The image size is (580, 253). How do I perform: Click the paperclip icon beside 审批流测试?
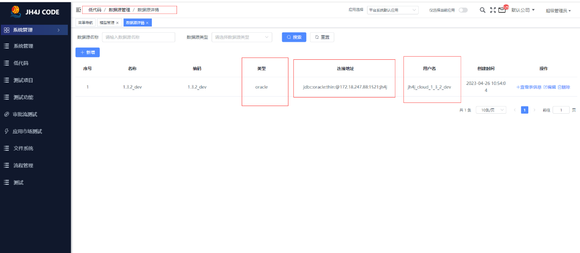[x=7, y=114]
